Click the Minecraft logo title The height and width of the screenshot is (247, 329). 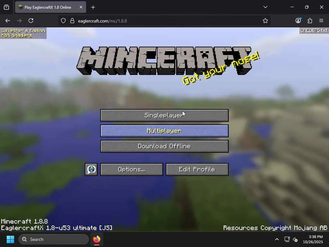164,61
